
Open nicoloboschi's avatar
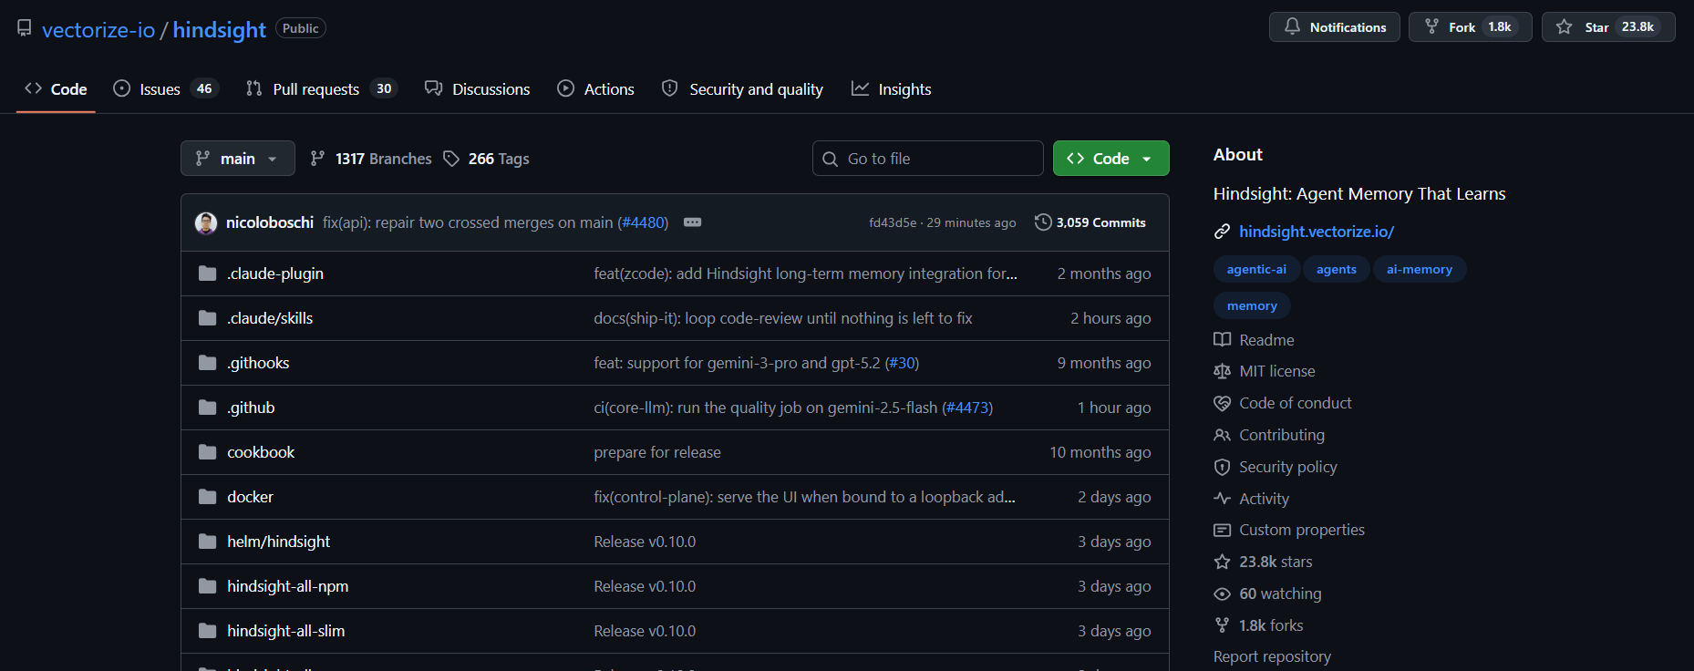(x=206, y=222)
